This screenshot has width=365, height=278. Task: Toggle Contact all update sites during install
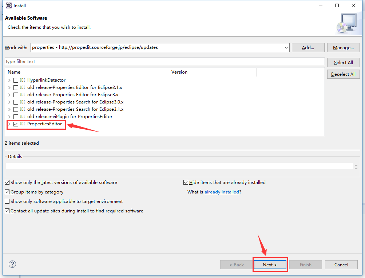(x=7, y=211)
